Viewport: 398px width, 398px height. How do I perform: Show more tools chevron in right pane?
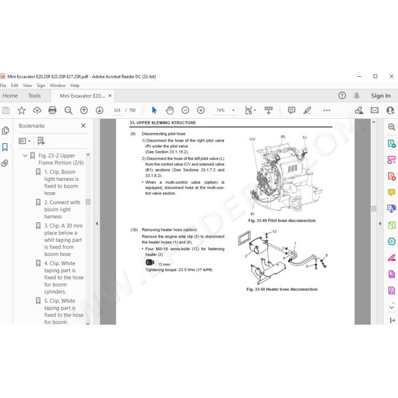pyautogui.click(x=392, y=307)
